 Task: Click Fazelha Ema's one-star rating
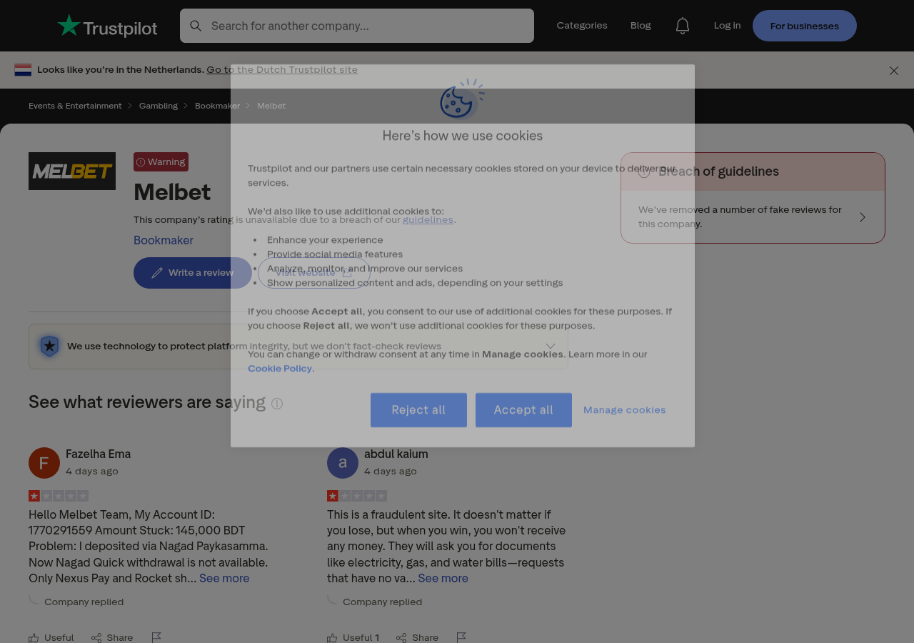tap(59, 496)
